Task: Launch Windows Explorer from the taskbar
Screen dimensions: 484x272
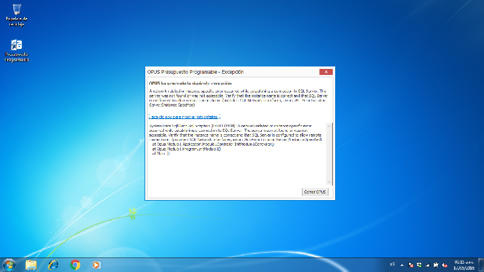Action: click(x=31, y=265)
